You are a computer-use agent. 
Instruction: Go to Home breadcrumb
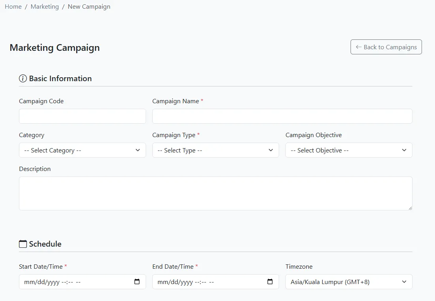pos(13,7)
